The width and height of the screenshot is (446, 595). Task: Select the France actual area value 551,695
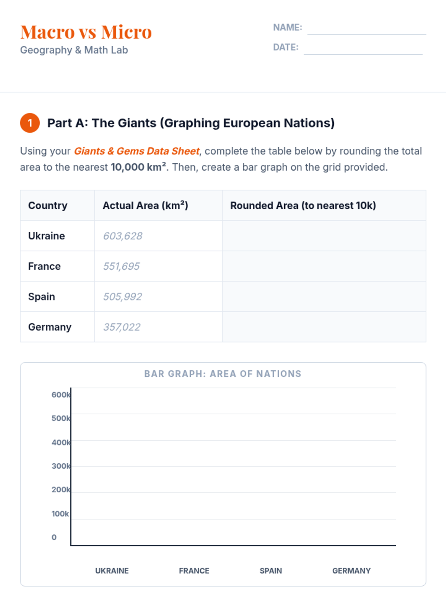[x=121, y=266]
